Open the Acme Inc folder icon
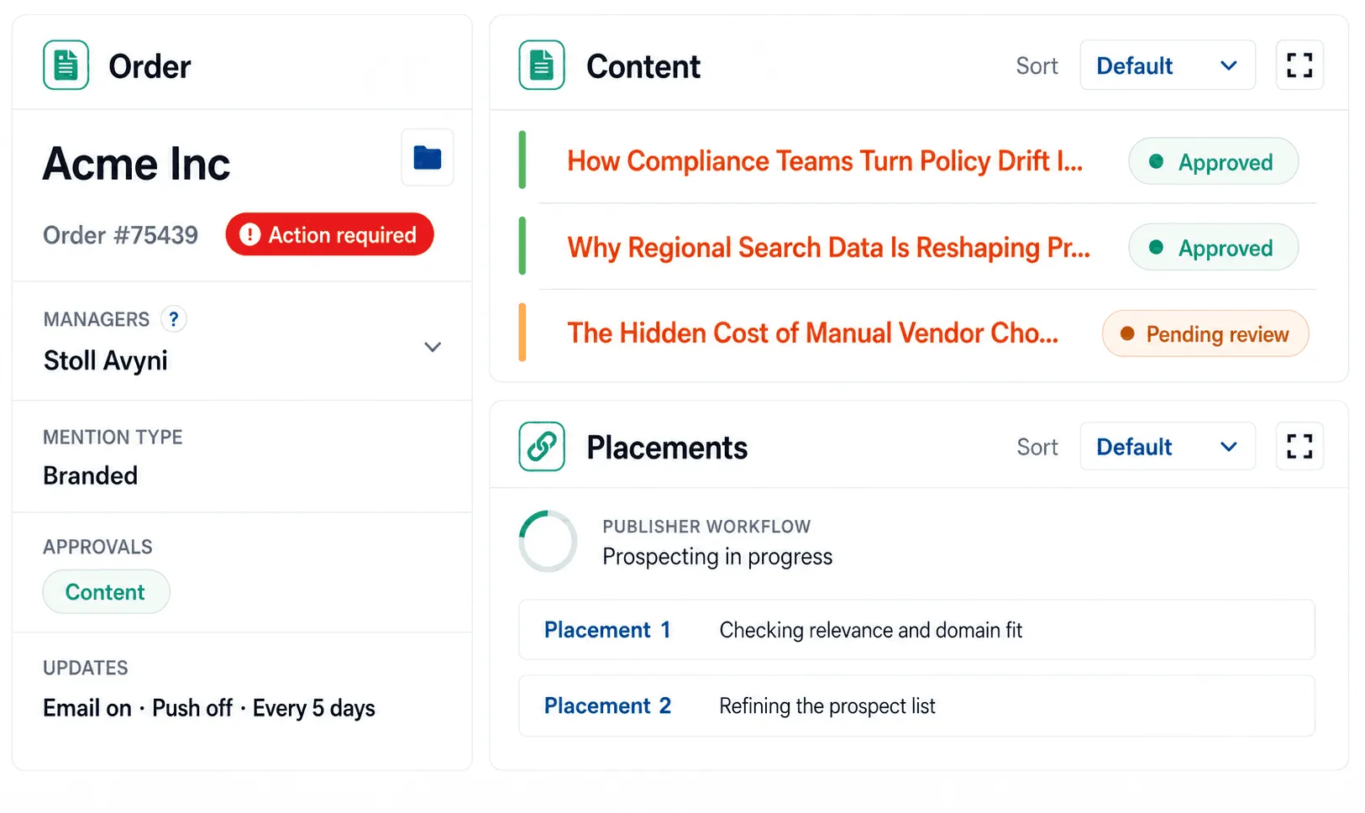 click(x=428, y=157)
